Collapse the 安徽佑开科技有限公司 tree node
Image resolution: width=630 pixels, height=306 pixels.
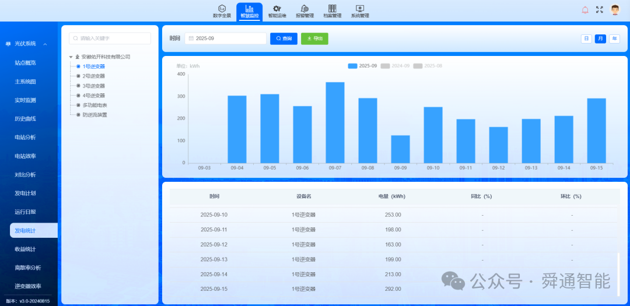[71, 57]
